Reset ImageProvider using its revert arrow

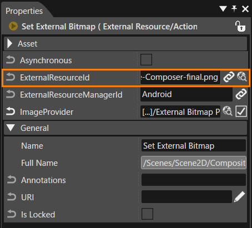[x=11, y=112]
